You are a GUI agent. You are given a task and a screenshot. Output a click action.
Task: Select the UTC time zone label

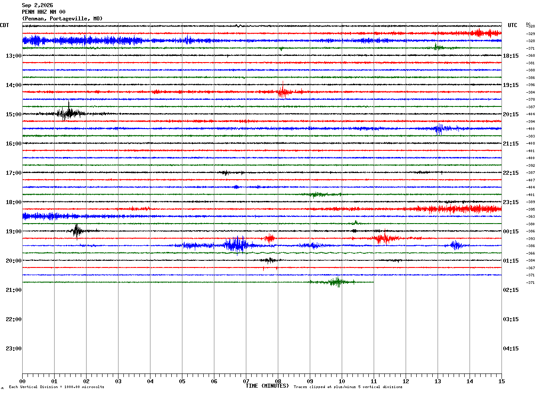point(513,25)
